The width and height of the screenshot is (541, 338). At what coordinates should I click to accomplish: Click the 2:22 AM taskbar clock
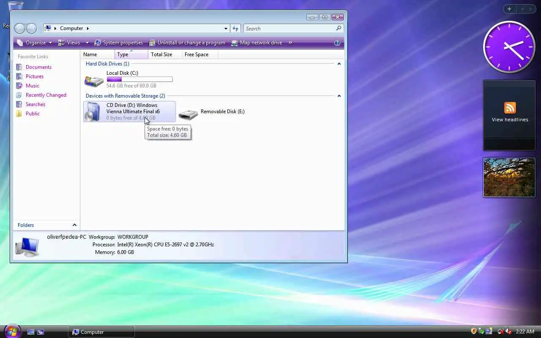tap(525, 332)
